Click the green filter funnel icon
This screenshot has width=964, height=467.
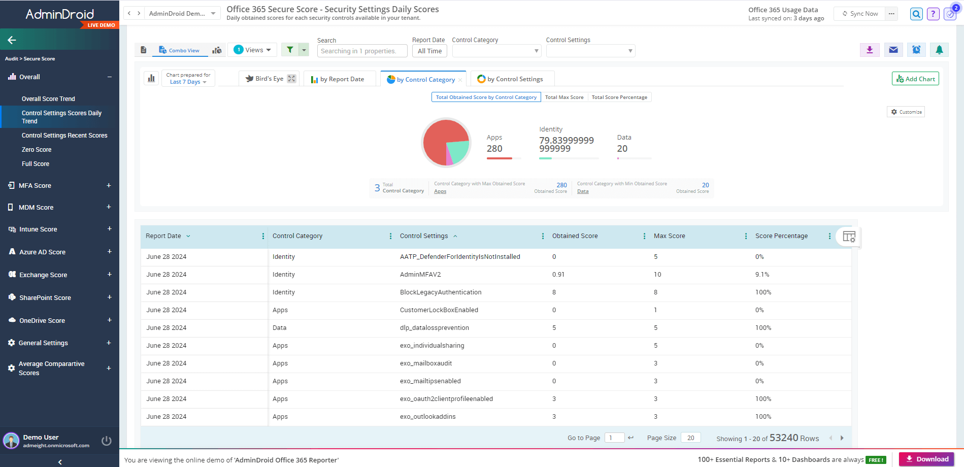pyautogui.click(x=290, y=50)
